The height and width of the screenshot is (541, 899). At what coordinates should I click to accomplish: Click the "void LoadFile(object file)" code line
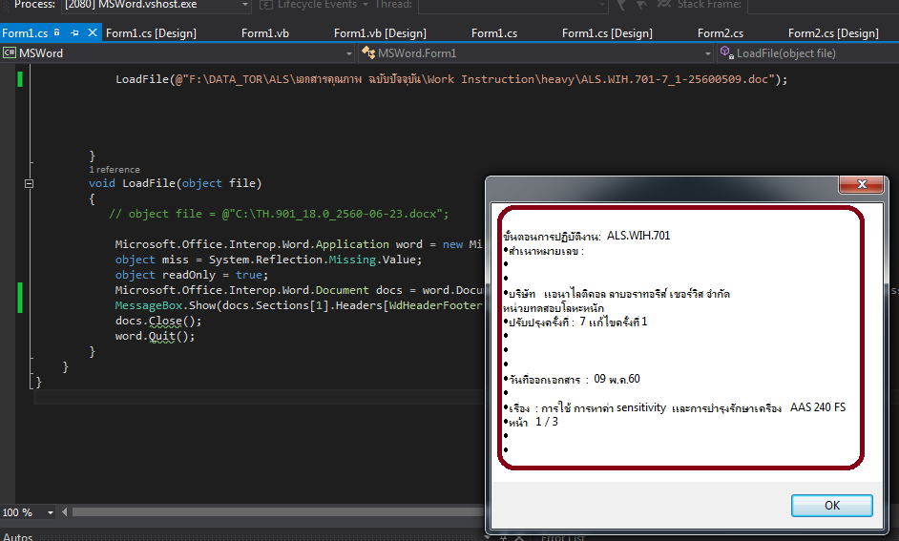[x=175, y=183]
